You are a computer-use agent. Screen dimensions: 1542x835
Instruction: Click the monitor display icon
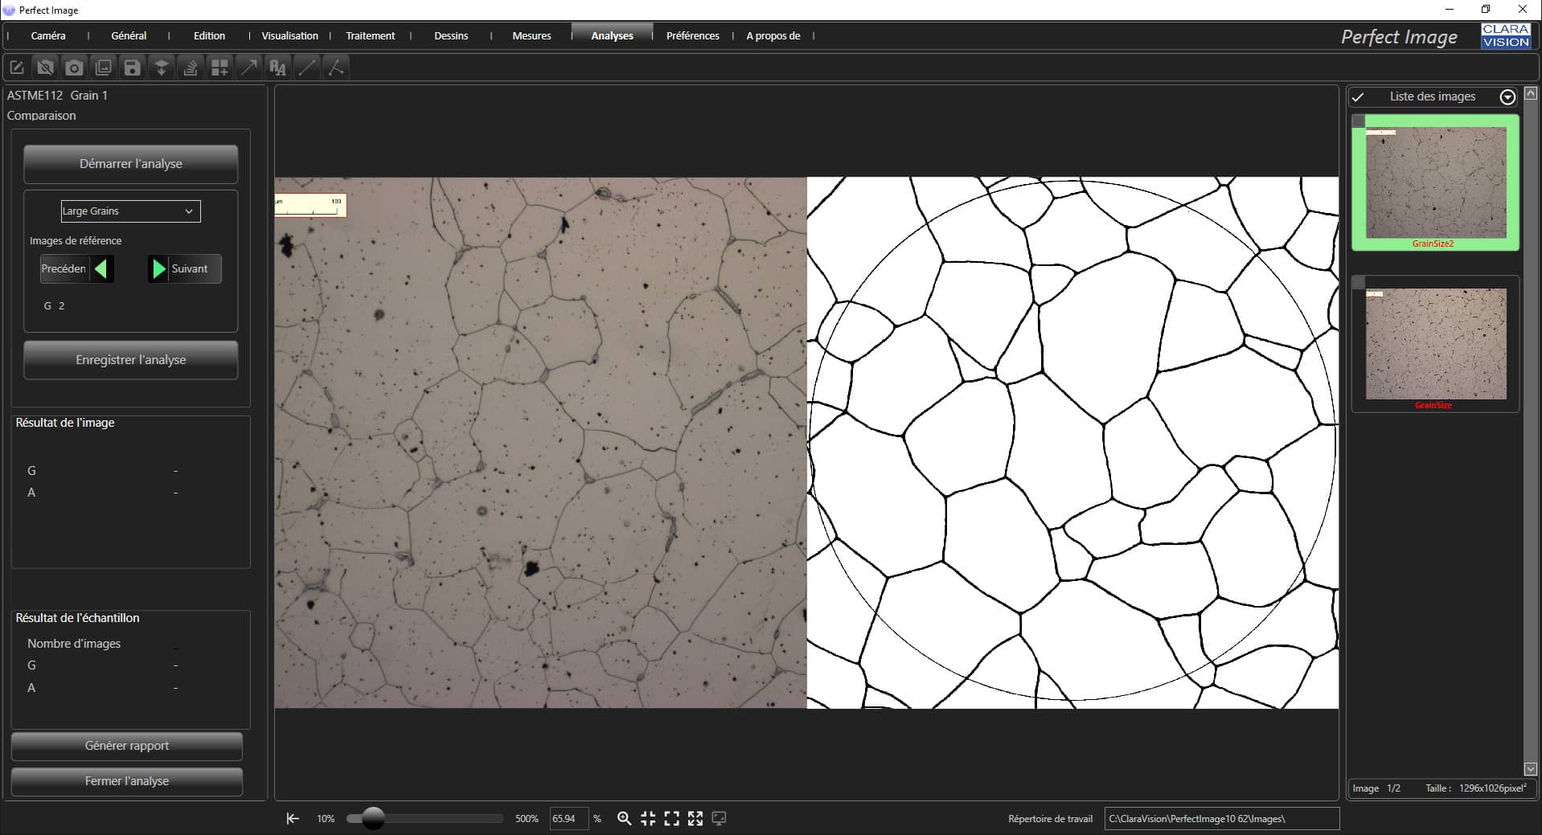(x=720, y=818)
